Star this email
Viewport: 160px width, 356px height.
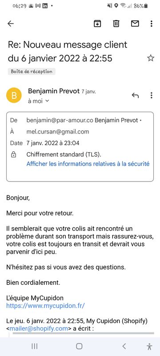tap(151, 58)
